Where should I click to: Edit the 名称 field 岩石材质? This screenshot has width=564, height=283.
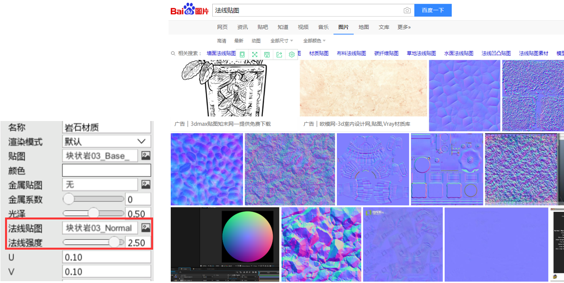click(106, 127)
